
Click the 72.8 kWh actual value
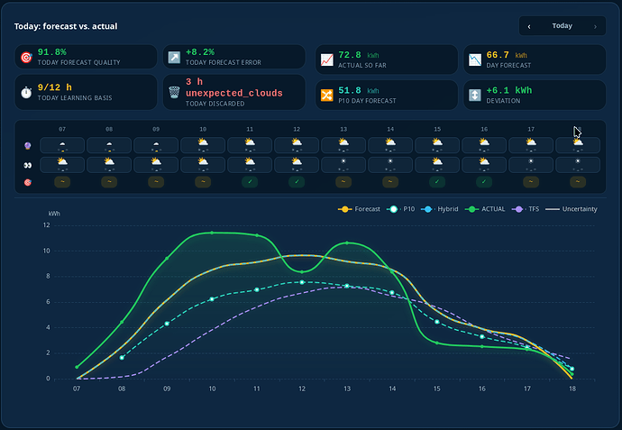pyautogui.click(x=359, y=55)
